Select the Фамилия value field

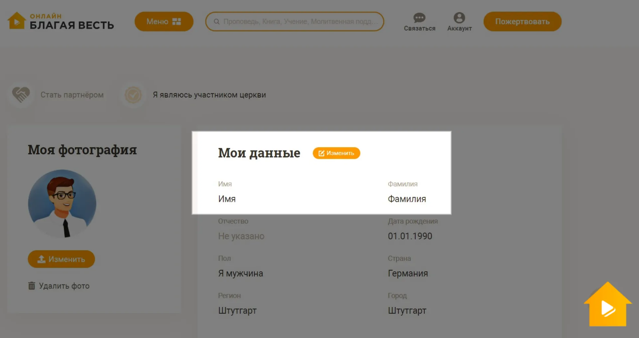coord(407,199)
